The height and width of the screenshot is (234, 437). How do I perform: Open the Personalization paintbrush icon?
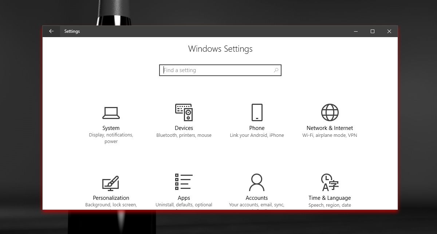[x=111, y=183]
